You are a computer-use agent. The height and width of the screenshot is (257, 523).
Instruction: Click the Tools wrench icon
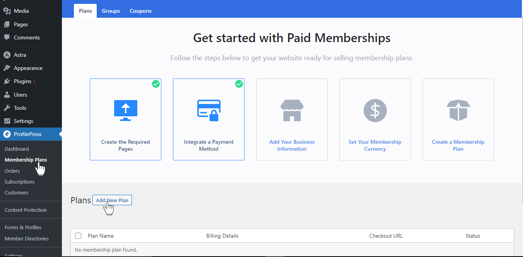click(x=7, y=108)
